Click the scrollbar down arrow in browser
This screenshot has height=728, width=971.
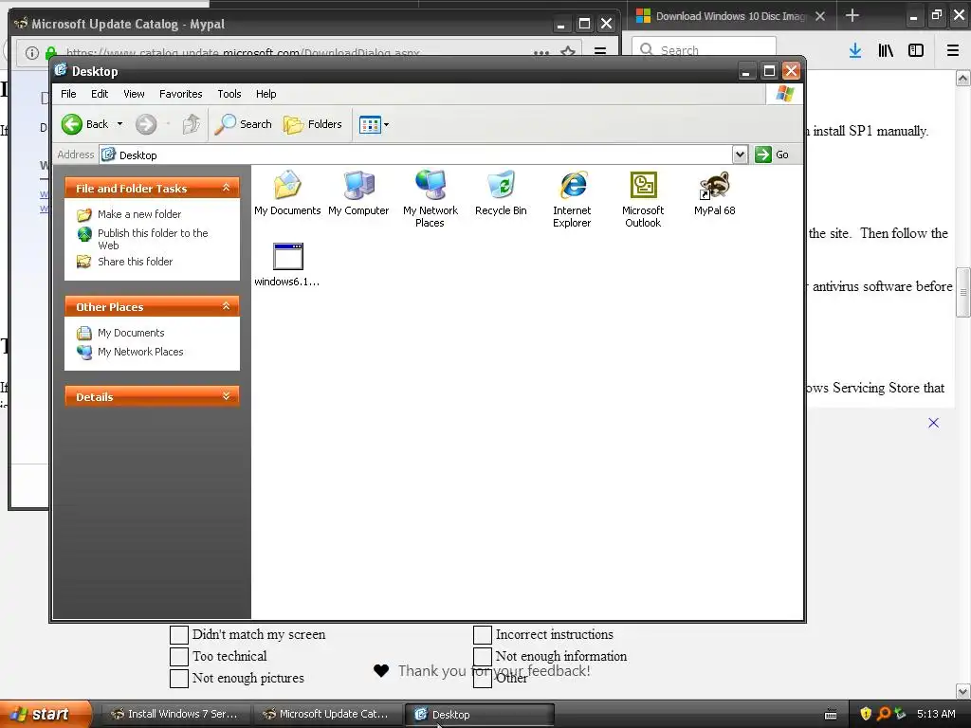(x=963, y=691)
